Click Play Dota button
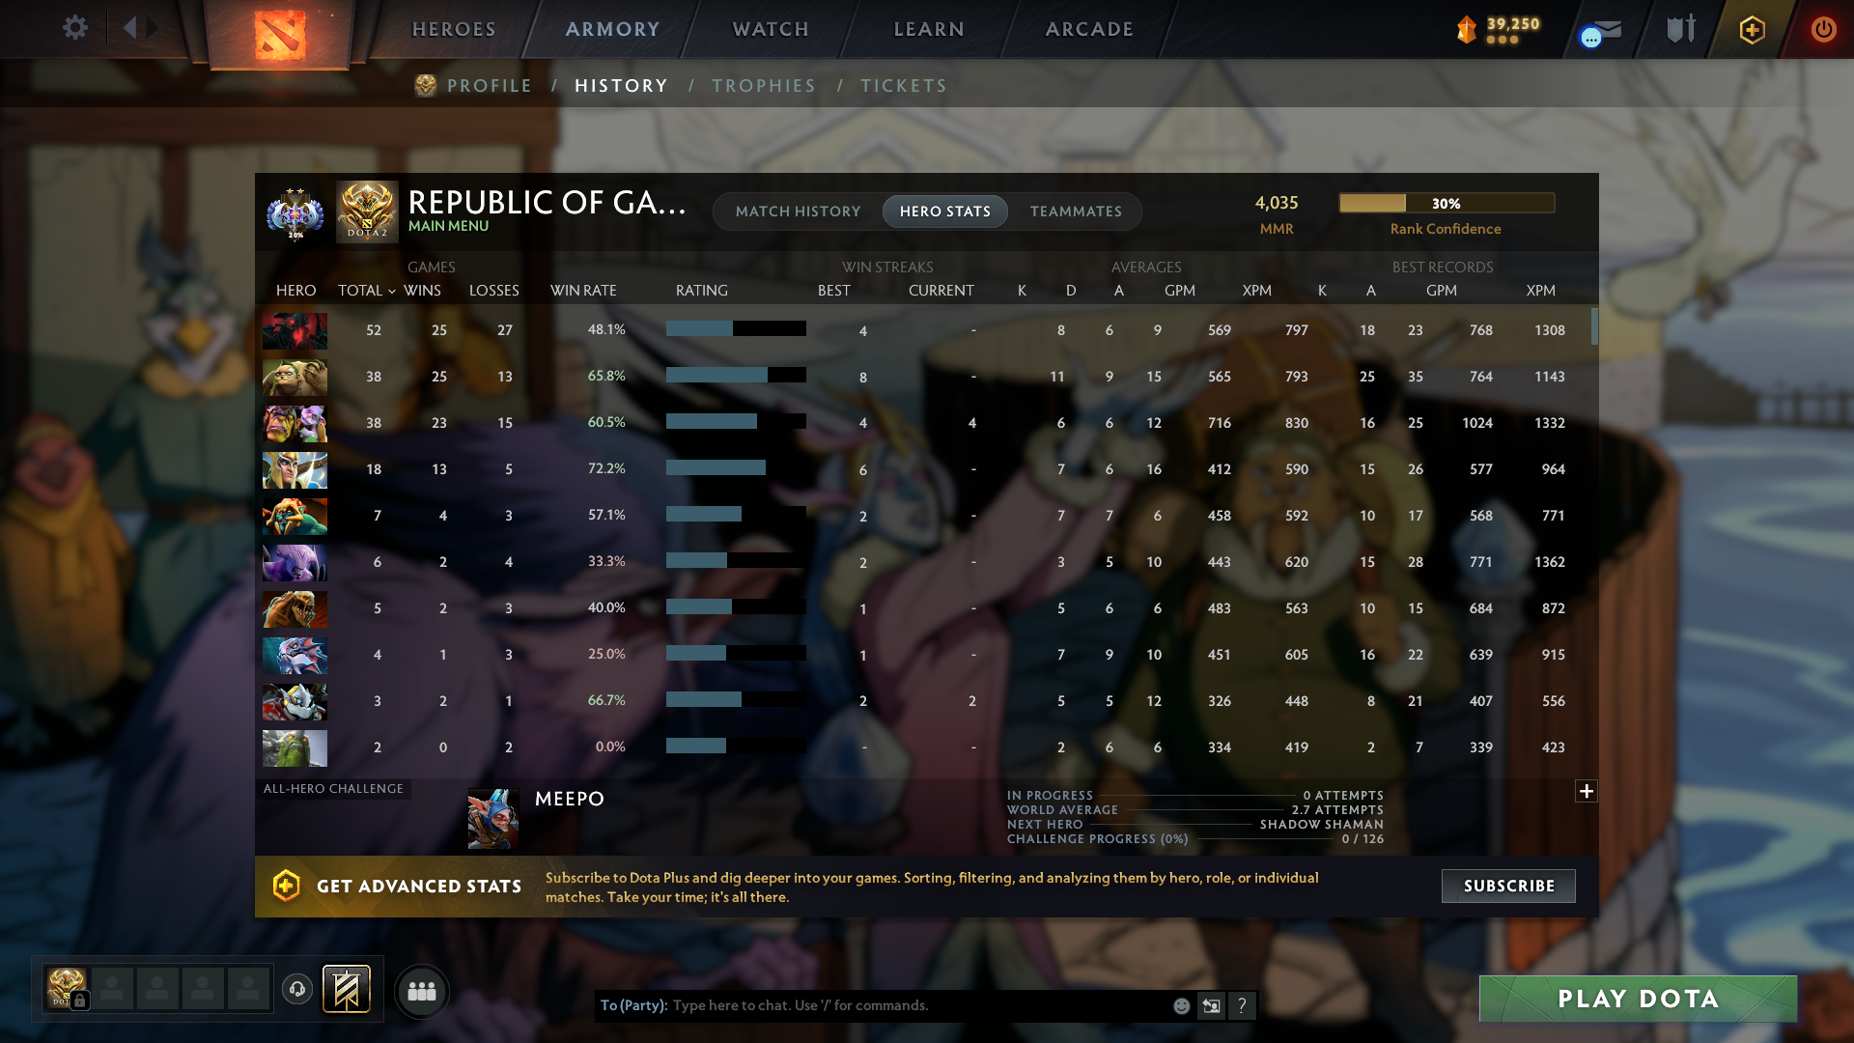This screenshot has width=1854, height=1043. [x=1638, y=999]
